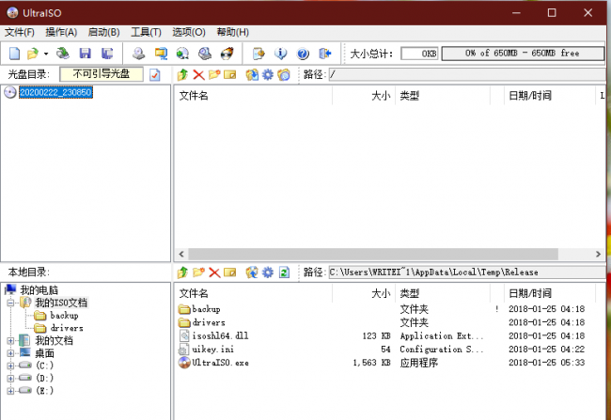The width and height of the screenshot is (611, 420).
Task: Sort image pane by 类型 column header
Action: 443,96
